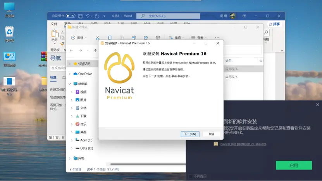Select This PC desktop icon
This screenshot has width=322, height=181.
tap(9, 10)
